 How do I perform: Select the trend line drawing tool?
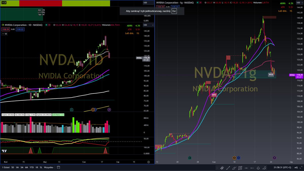[x=228, y=168]
